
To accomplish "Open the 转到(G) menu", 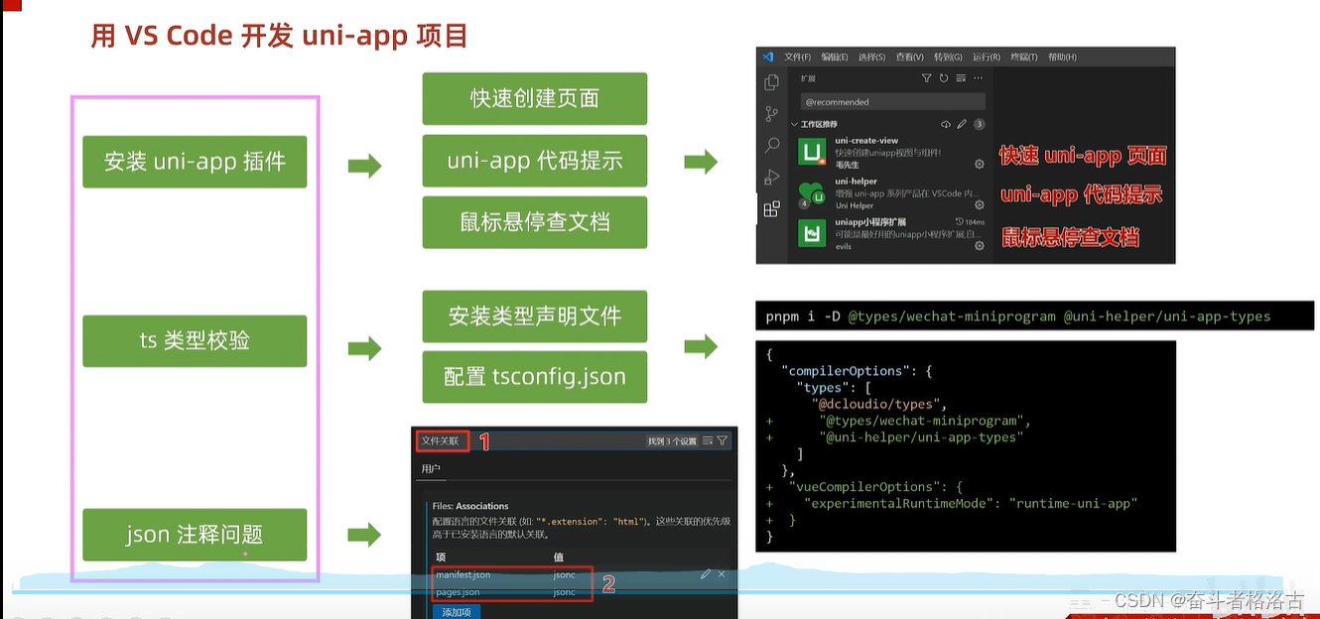I will click(x=948, y=57).
